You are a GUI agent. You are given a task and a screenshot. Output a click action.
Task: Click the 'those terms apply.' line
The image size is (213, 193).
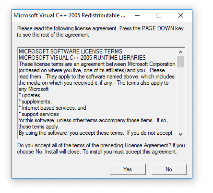pos(39,127)
